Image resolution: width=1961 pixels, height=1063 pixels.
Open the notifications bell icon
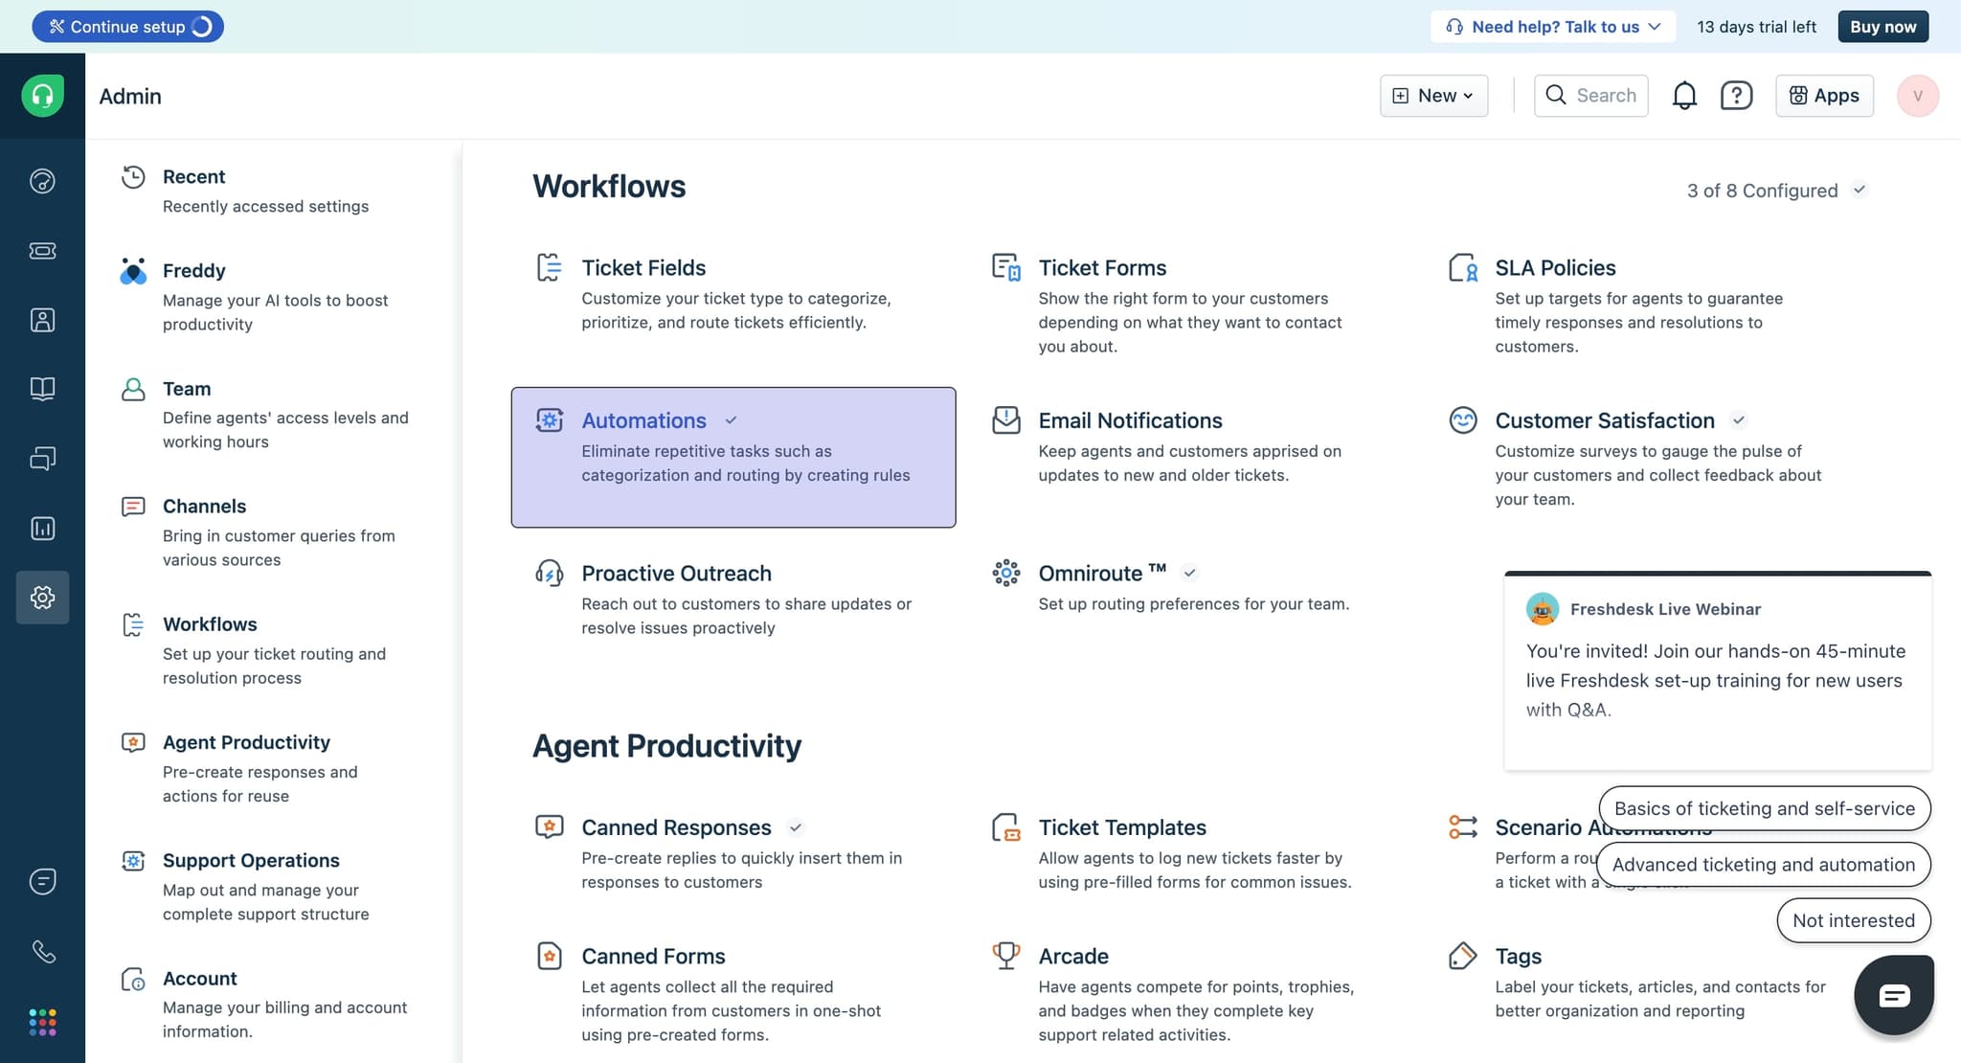[1684, 96]
